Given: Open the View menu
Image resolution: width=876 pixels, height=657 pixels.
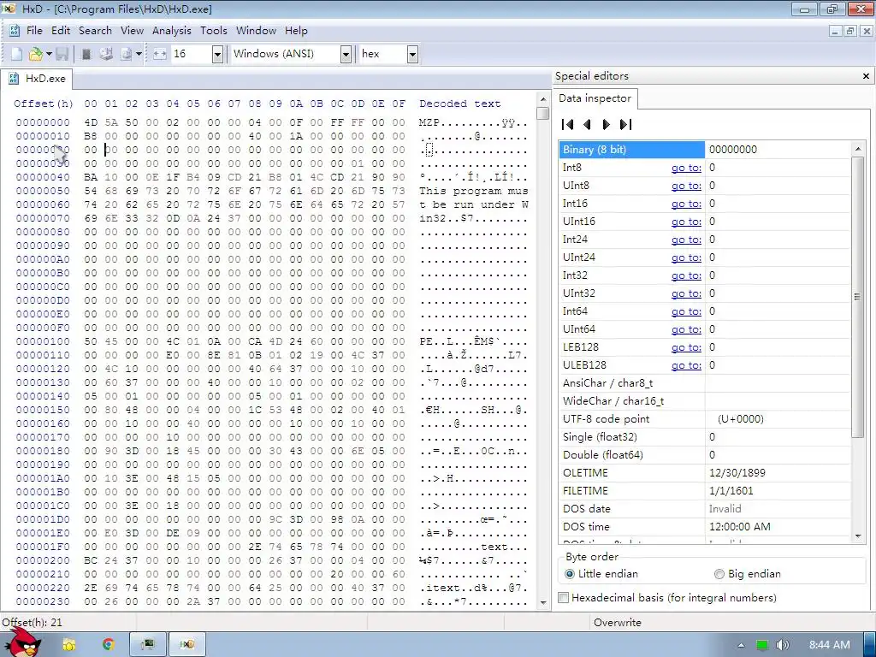Looking at the screenshot, I should [132, 31].
